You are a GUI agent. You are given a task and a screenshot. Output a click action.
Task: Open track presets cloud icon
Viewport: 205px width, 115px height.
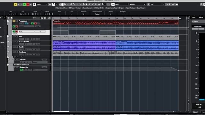coord(12,18)
